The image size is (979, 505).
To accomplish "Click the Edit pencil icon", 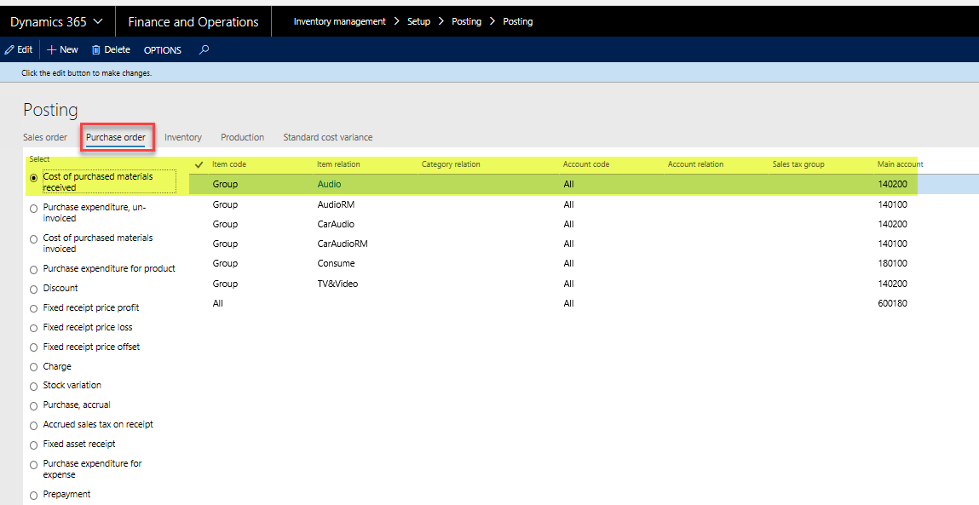I will pyautogui.click(x=9, y=50).
